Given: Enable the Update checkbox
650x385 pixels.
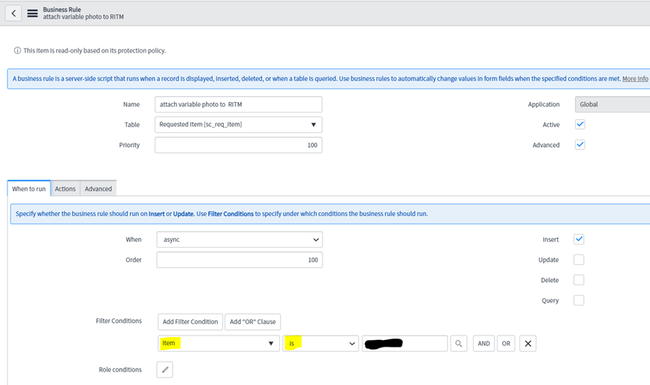Looking at the screenshot, I should coord(579,260).
